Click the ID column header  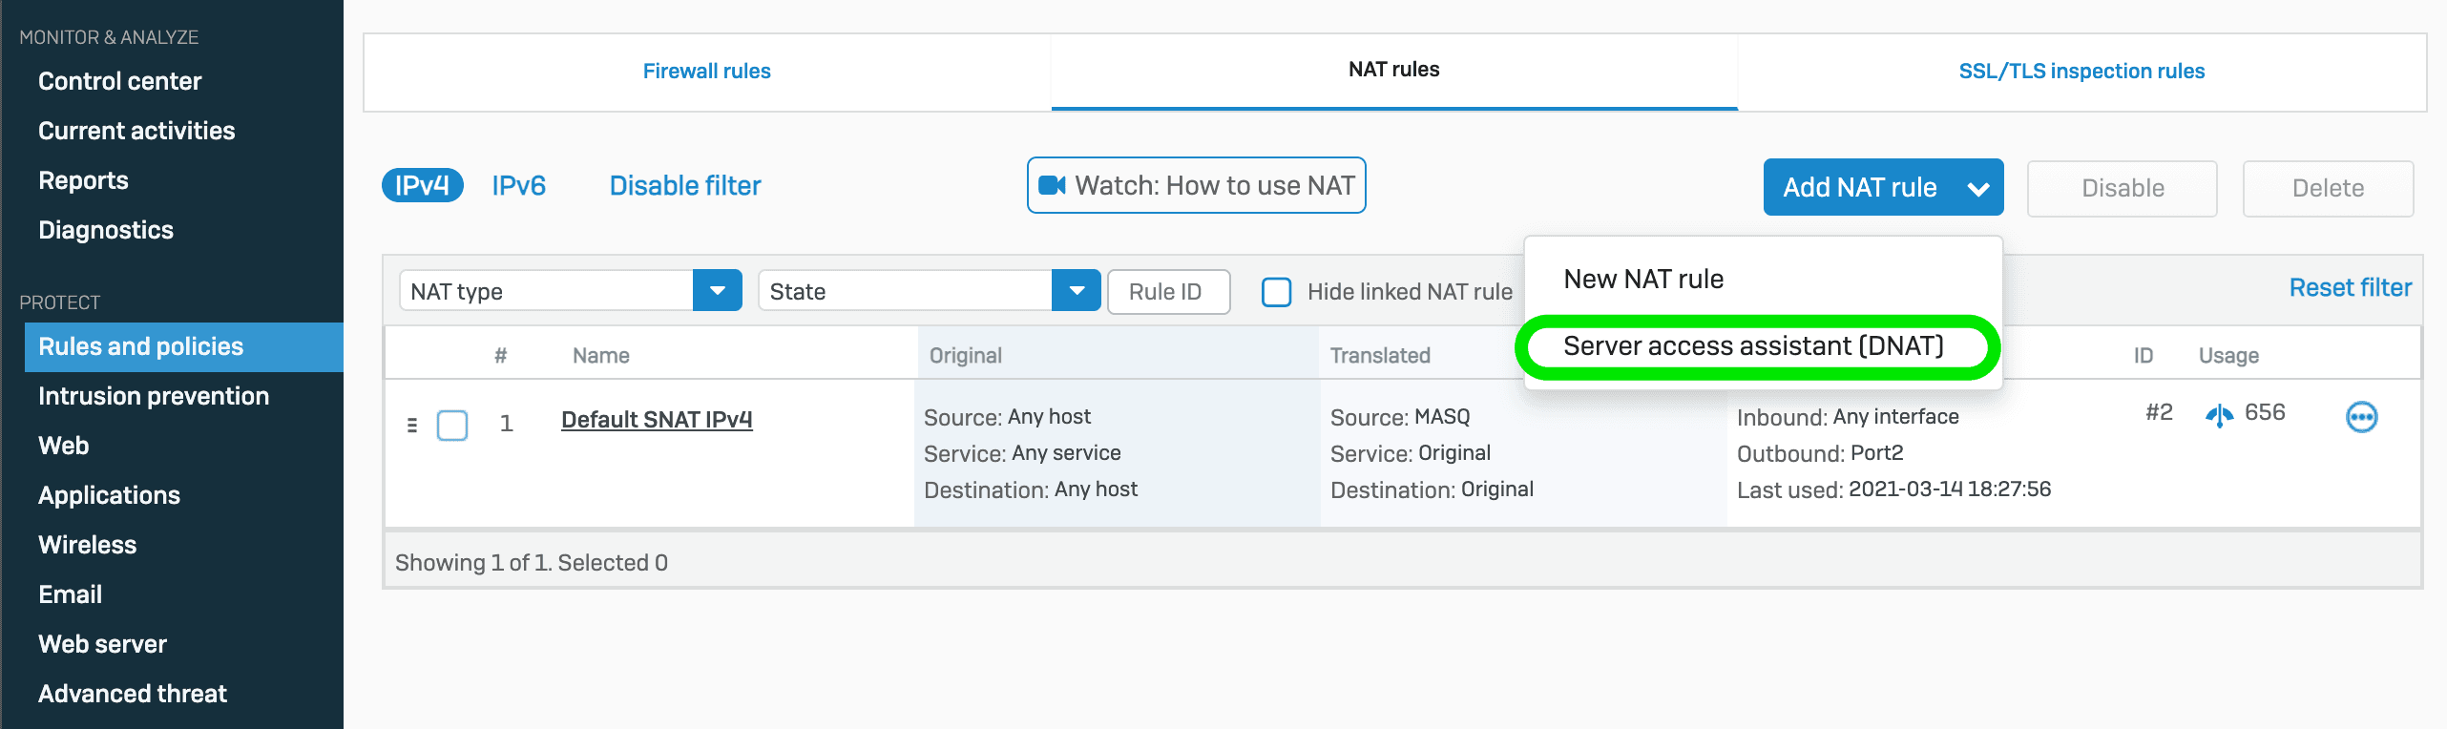[2144, 356]
